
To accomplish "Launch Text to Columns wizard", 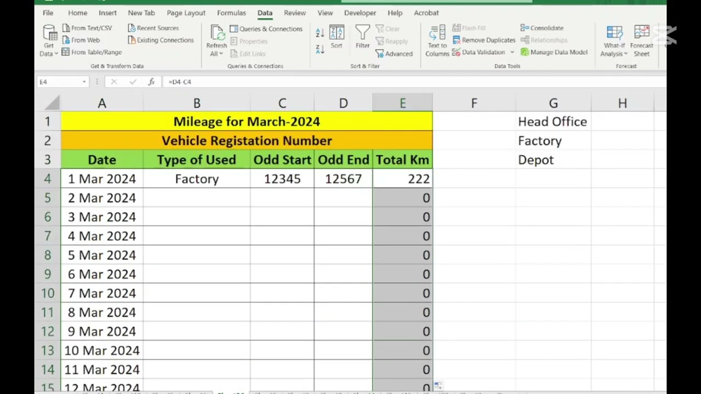I will tap(437, 40).
